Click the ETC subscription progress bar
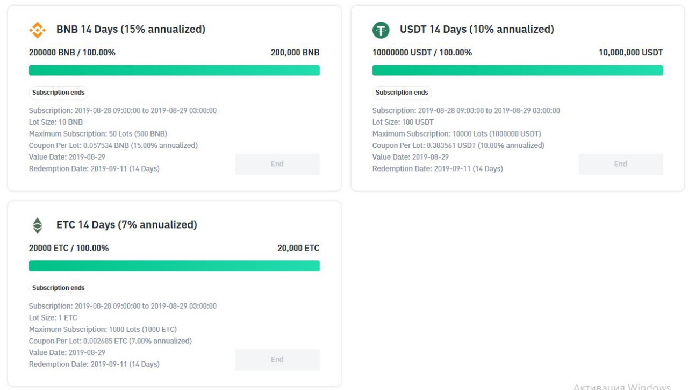The image size is (688, 390). pos(174,266)
